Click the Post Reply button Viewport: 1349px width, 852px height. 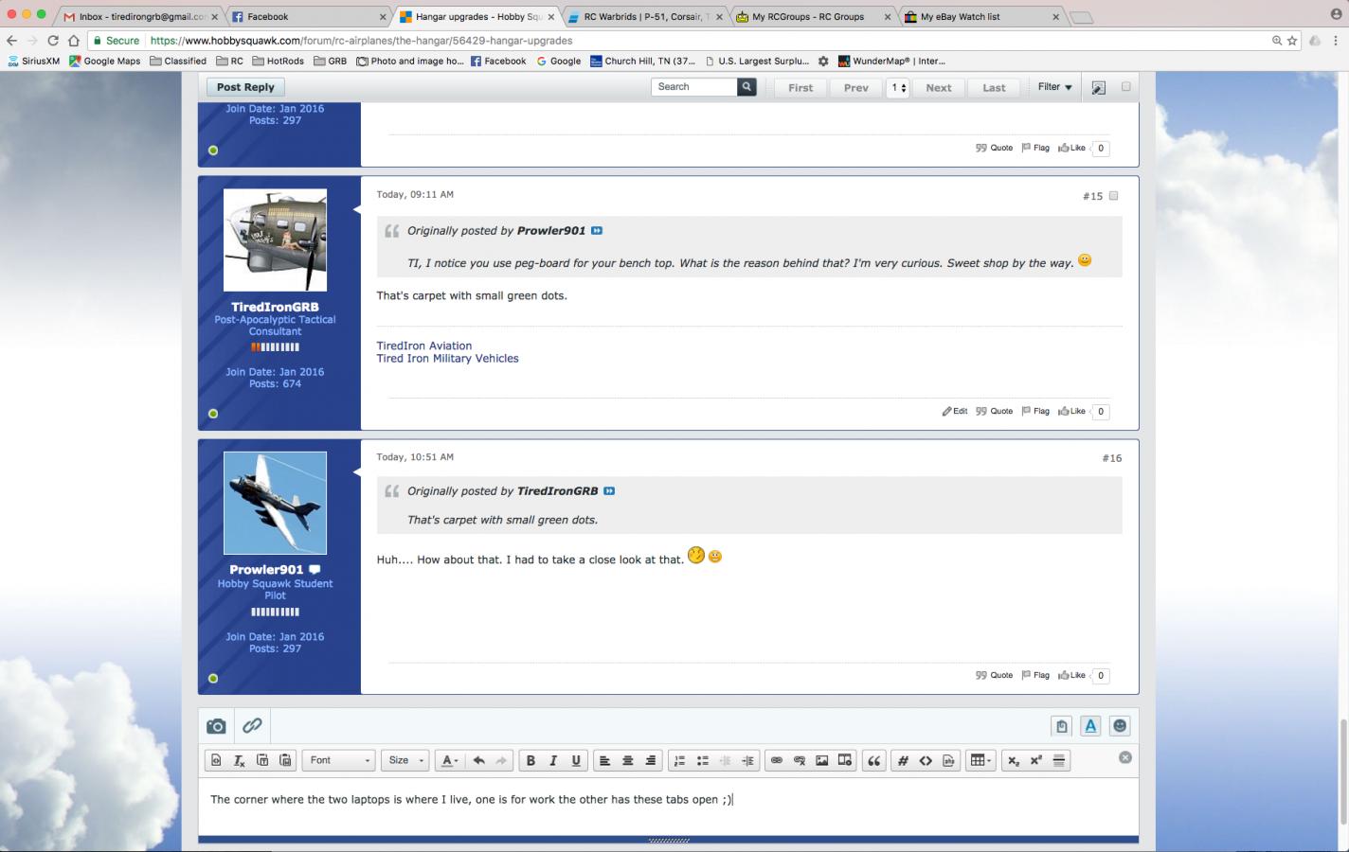tap(245, 87)
